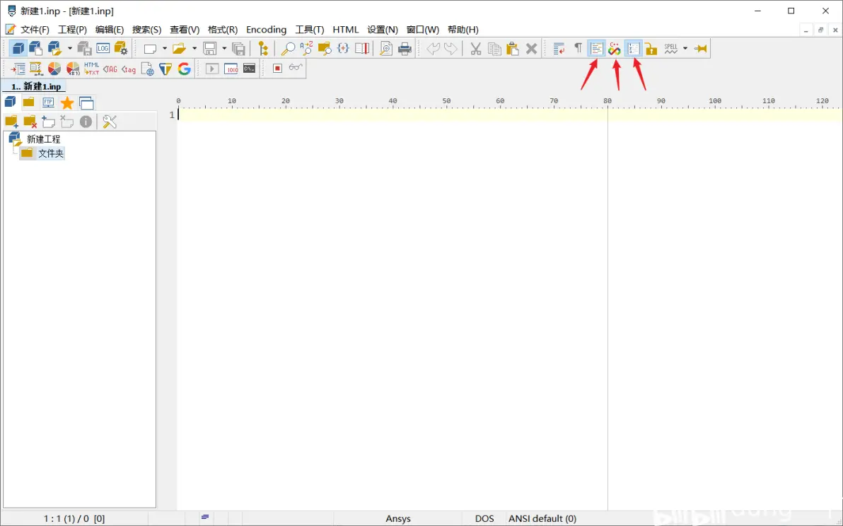Image resolution: width=843 pixels, height=526 pixels.
Task: Click the Delete X icon
Action: pyautogui.click(x=531, y=49)
